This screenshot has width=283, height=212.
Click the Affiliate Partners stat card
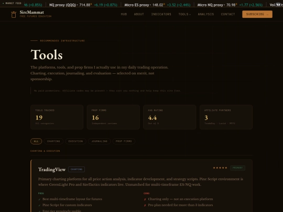tap(226, 117)
